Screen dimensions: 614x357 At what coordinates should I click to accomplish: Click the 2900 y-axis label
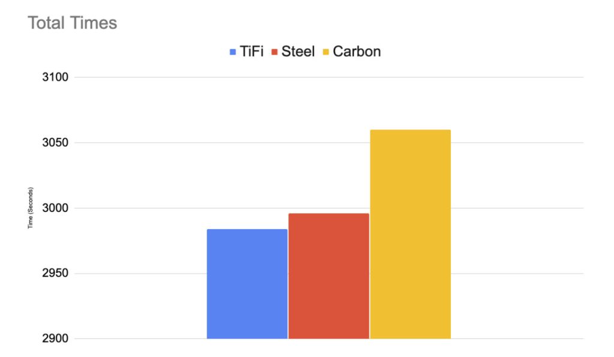point(56,339)
